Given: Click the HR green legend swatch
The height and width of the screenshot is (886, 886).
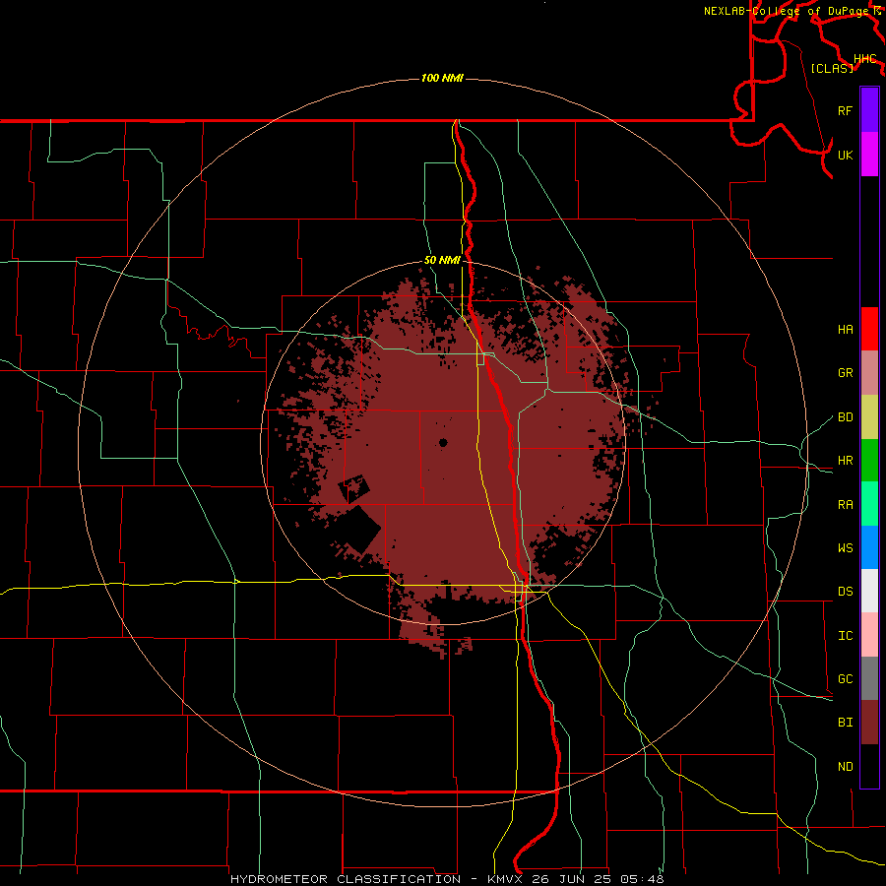Looking at the screenshot, I should click(869, 460).
